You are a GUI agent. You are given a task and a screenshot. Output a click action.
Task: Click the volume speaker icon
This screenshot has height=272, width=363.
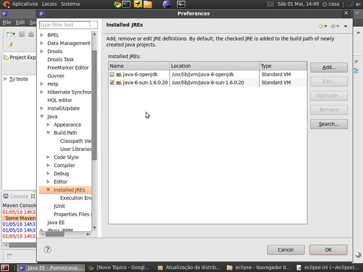point(358,4)
